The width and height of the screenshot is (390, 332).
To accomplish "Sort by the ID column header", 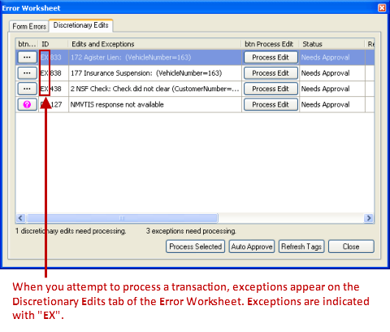I will point(53,44).
